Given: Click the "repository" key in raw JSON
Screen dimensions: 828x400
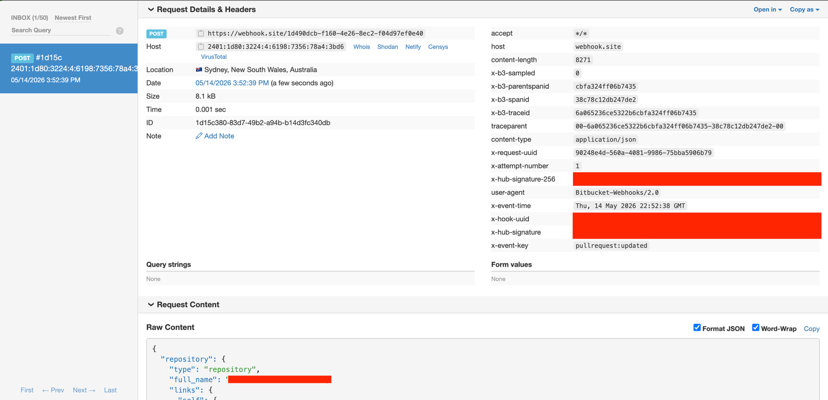Looking at the screenshot, I should 187,359.
